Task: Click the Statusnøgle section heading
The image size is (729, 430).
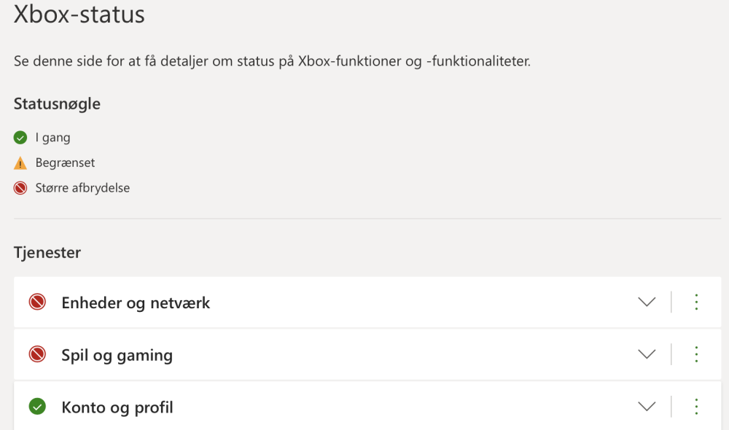Action: pyautogui.click(x=57, y=103)
